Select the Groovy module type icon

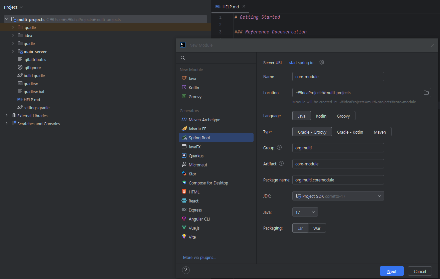pos(184,97)
